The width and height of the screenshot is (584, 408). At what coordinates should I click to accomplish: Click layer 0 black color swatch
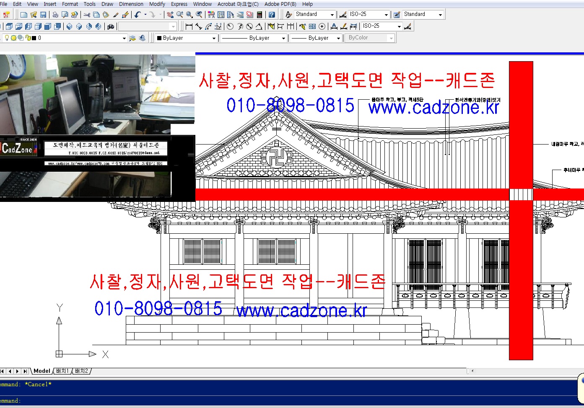[x=34, y=38]
